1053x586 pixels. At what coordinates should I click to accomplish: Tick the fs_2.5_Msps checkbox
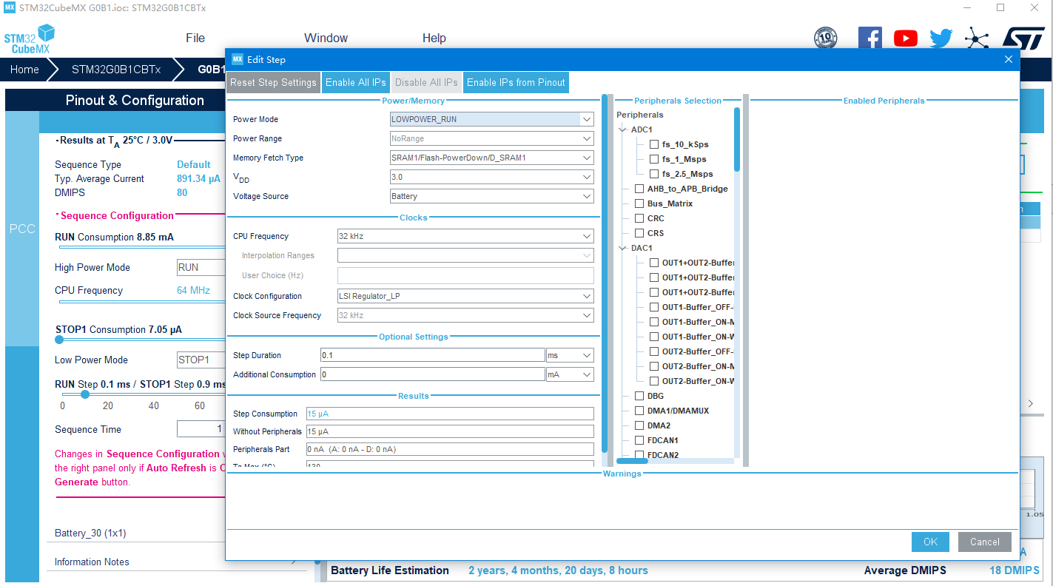click(x=654, y=174)
